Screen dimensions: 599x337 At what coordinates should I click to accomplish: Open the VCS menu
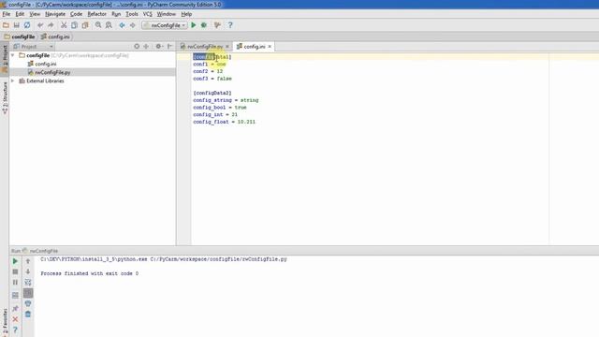coord(148,14)
